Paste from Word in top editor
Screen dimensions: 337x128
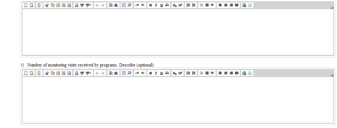69,5
